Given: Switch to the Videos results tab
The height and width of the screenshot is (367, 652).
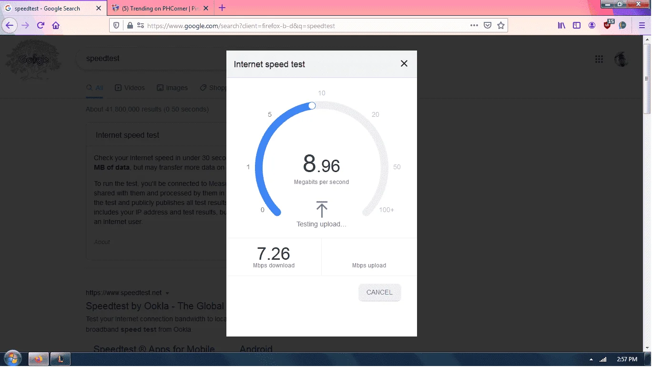Looking at the screenshot, I should point(130,88).
